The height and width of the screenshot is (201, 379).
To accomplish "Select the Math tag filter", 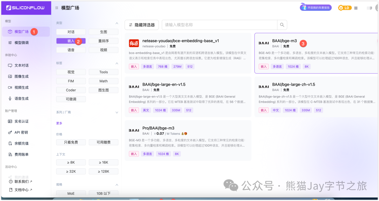I will tap(104, 81).
